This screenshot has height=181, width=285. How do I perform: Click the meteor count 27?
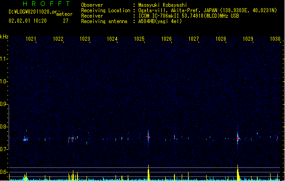(x=66, y=21)
